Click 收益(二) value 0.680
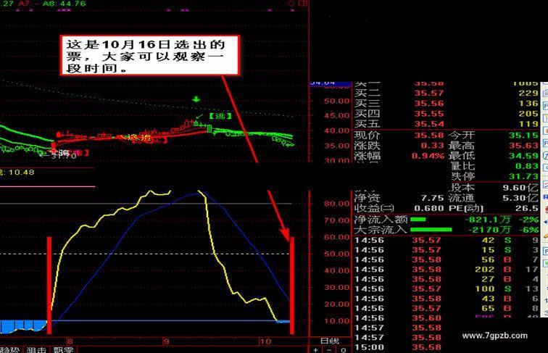 point(428,208)
